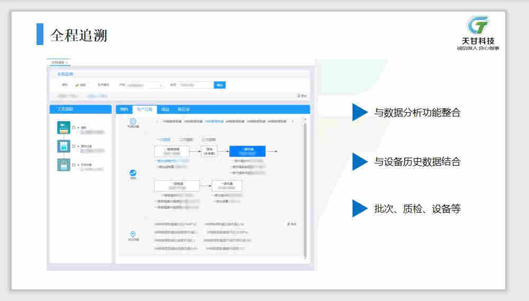Viewport: 529px width, 301px height.
Task: Select the top teal-and-orange process step icon
Action: (64, 127)
